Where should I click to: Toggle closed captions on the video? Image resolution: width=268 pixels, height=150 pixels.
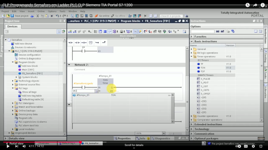[246, 146]
